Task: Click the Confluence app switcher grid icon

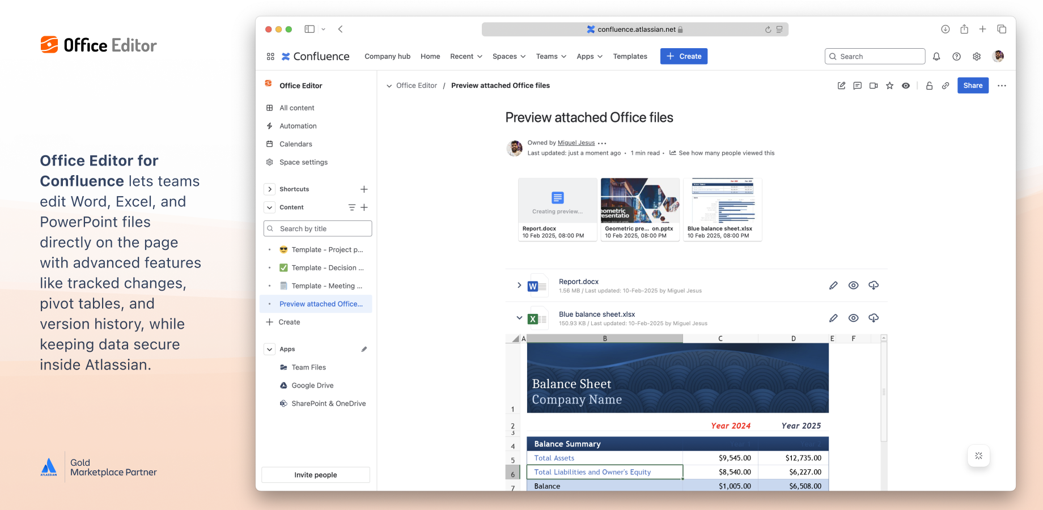Action: pos(270,57)
